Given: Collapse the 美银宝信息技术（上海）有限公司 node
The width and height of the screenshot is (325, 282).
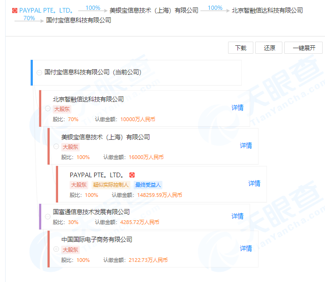Looking at the screenshot, I should coord(56,146).
